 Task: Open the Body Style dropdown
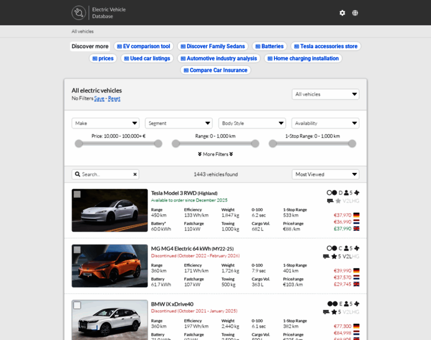tap(252, 124)
